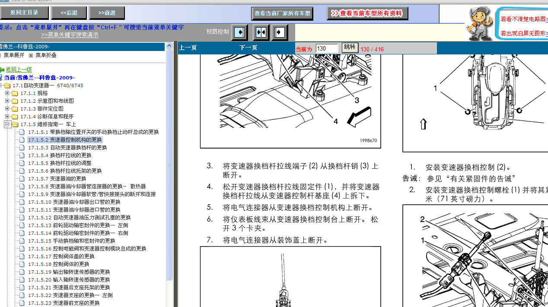Click the document icon of 17.1.5.3
Image resolution: width=548 pixels, height=307 pixels.
[x=22, y=148]
